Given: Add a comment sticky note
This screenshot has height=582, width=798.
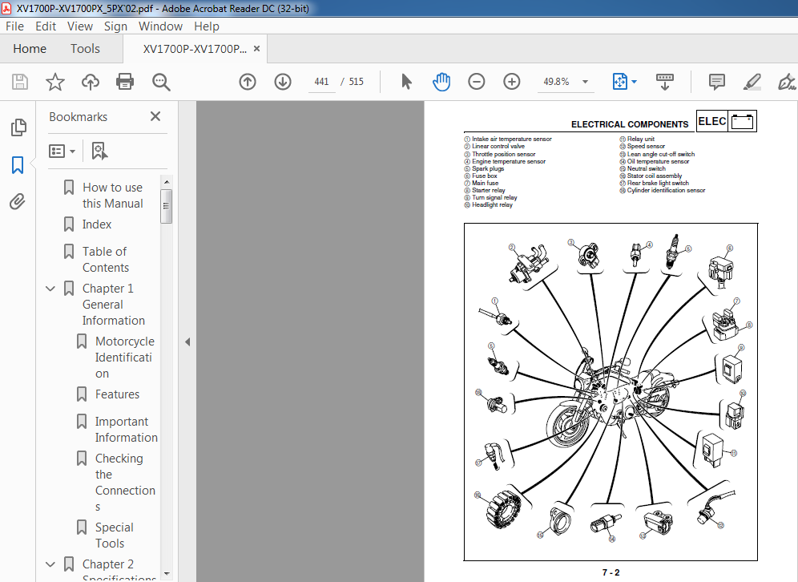Looking at the screenshot, I should click(x=716, y=82).
